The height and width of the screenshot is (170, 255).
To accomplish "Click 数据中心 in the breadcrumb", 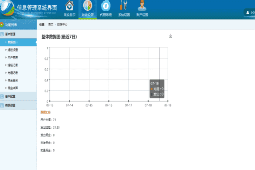I will (62, 24).
